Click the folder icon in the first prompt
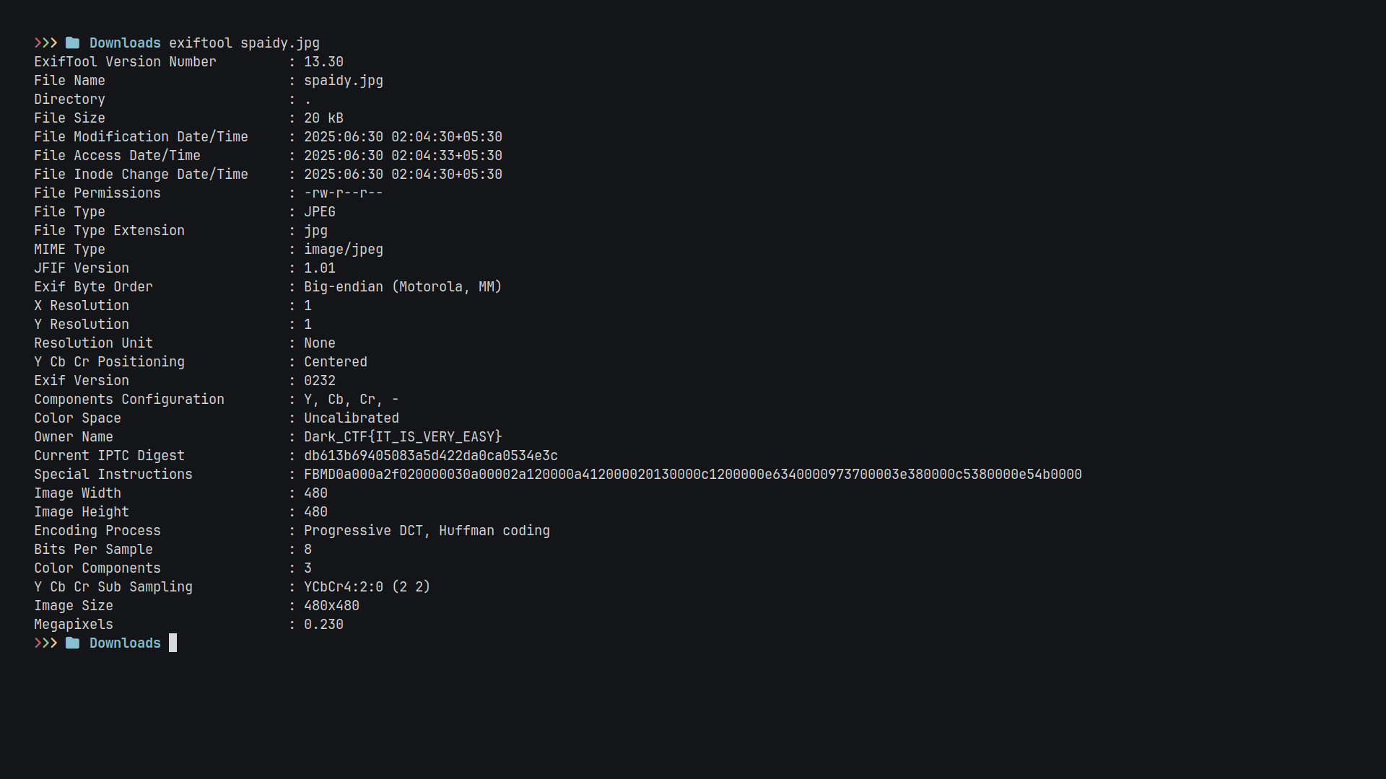This screenshot has width=1386, height=779. [72, 43]
